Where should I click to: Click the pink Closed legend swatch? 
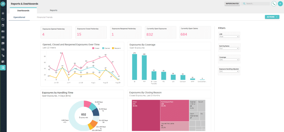[x=93, y=48]
